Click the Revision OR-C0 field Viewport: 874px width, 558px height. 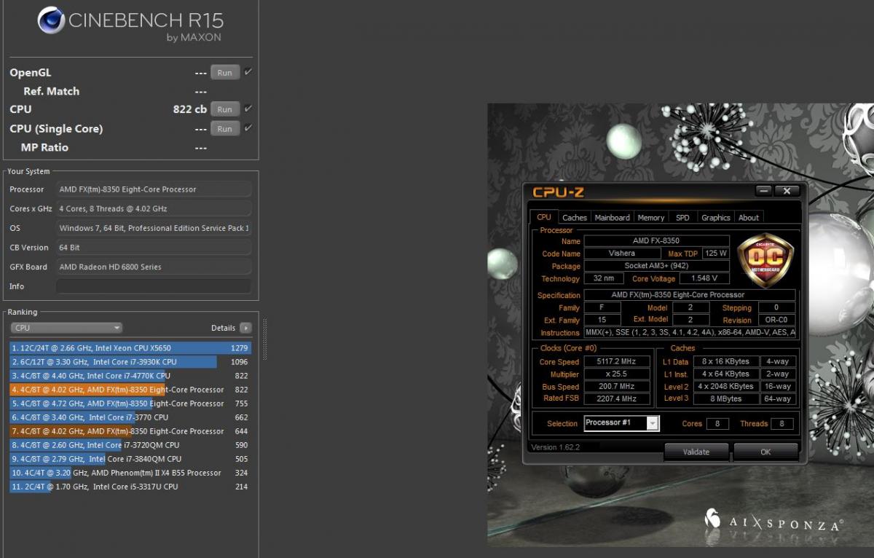[x=776, y=320]
